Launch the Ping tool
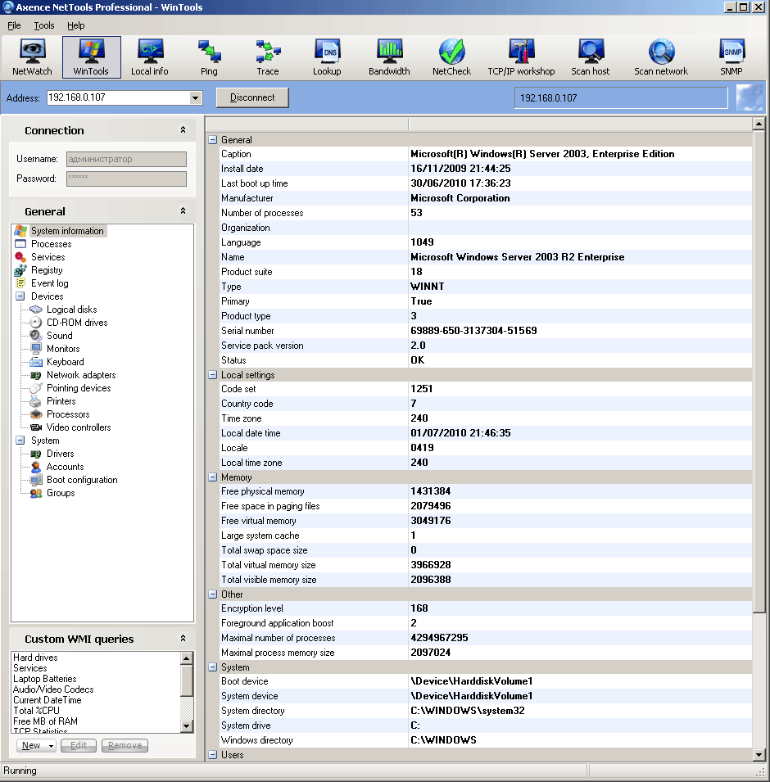The image size is (770, 782). click(x=209, y=57)
